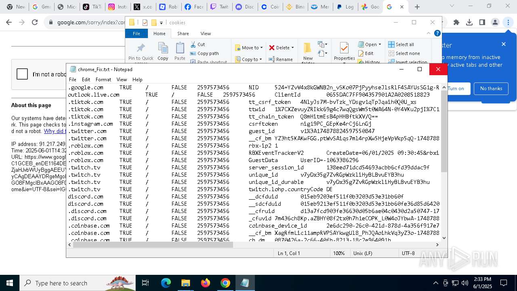Open the Format menu in Notepad
517x291 pixels.
[103, 80]
